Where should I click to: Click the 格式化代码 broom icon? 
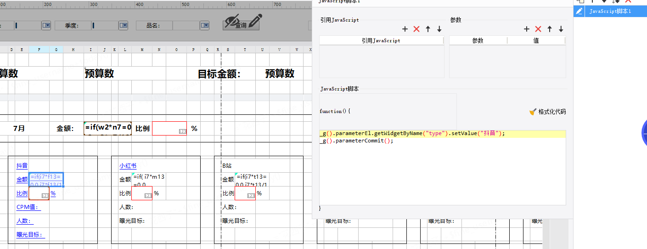click(x=533, y=112)
